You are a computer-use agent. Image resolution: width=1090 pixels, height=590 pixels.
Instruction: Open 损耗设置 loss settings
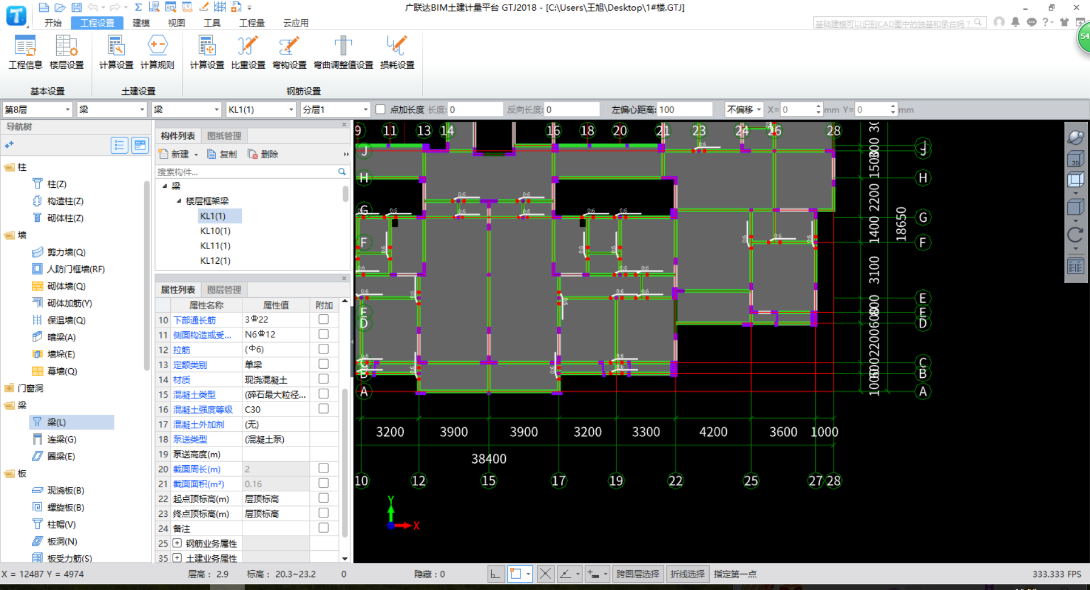pos(397,52)
